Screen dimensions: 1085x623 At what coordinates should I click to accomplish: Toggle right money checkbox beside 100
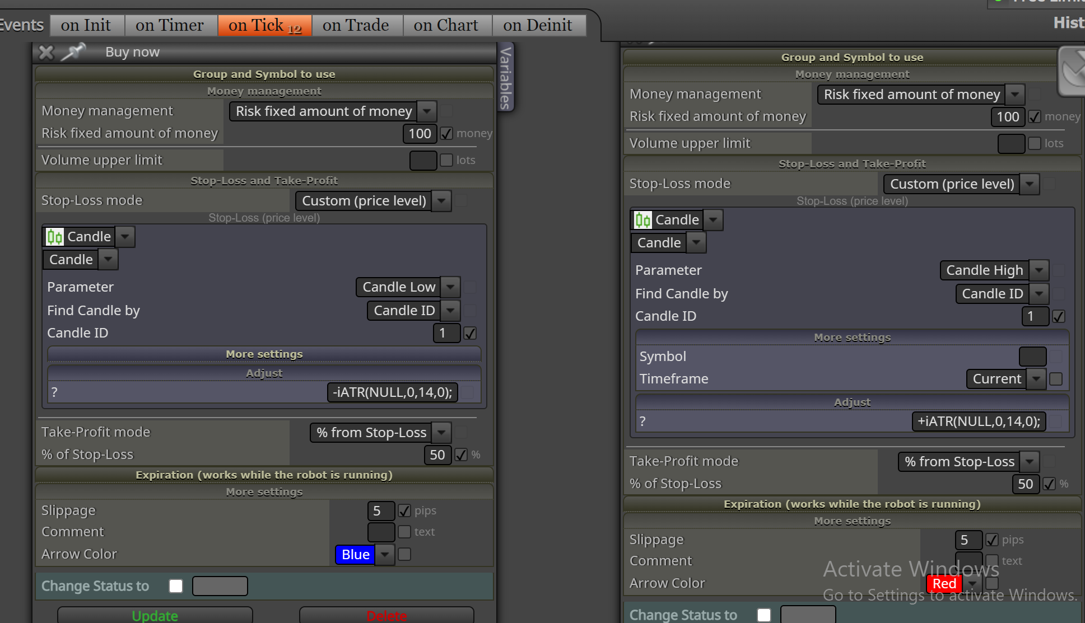1035,117
